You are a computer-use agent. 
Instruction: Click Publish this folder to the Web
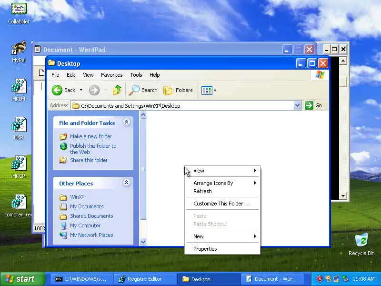(93, 149)
